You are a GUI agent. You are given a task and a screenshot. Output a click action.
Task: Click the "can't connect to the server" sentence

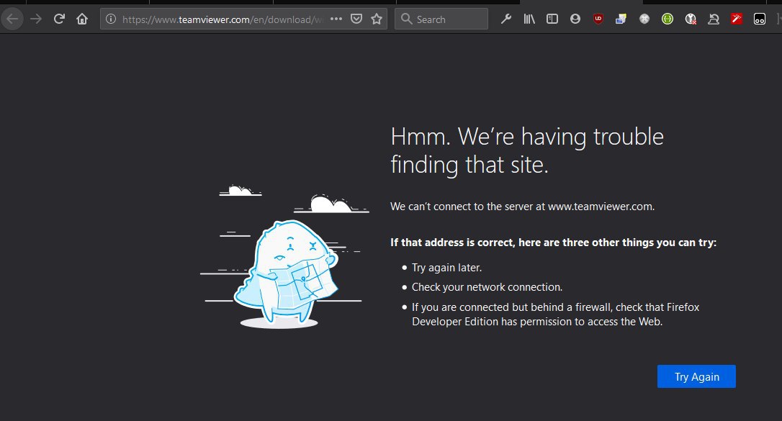click(522, 207)
